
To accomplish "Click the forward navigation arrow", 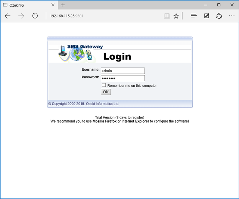I will (x=21, y=16).
